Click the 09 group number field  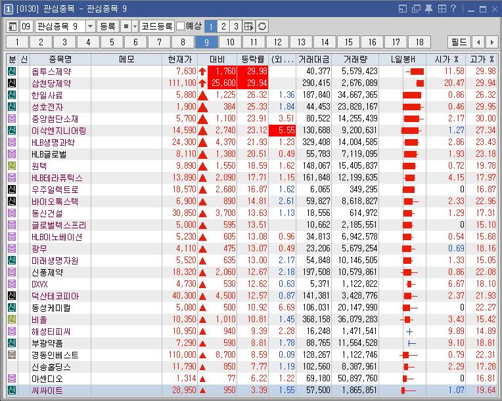(26, 26)
